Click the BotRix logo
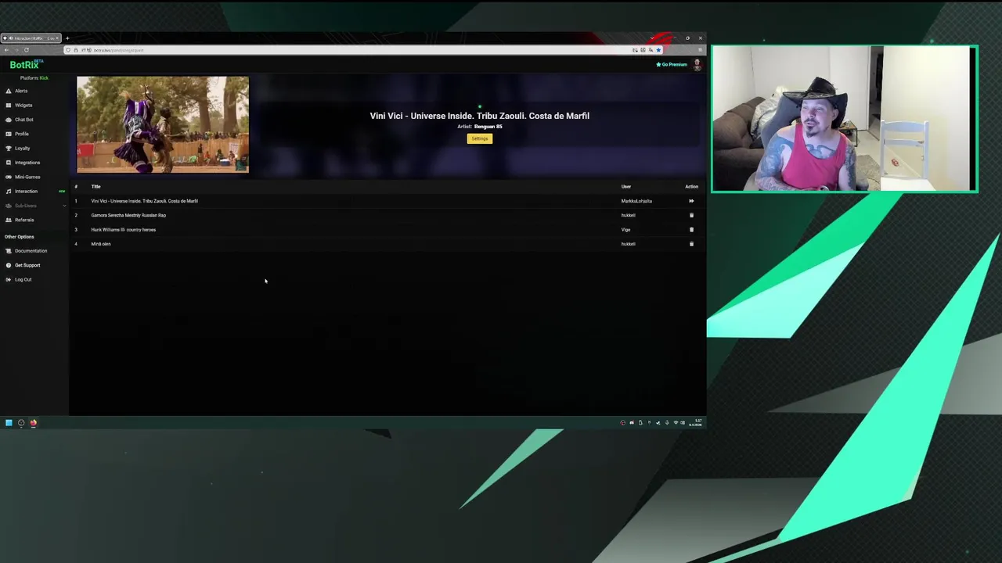This screenshot has height=563, width=1002. click(27, 65)
